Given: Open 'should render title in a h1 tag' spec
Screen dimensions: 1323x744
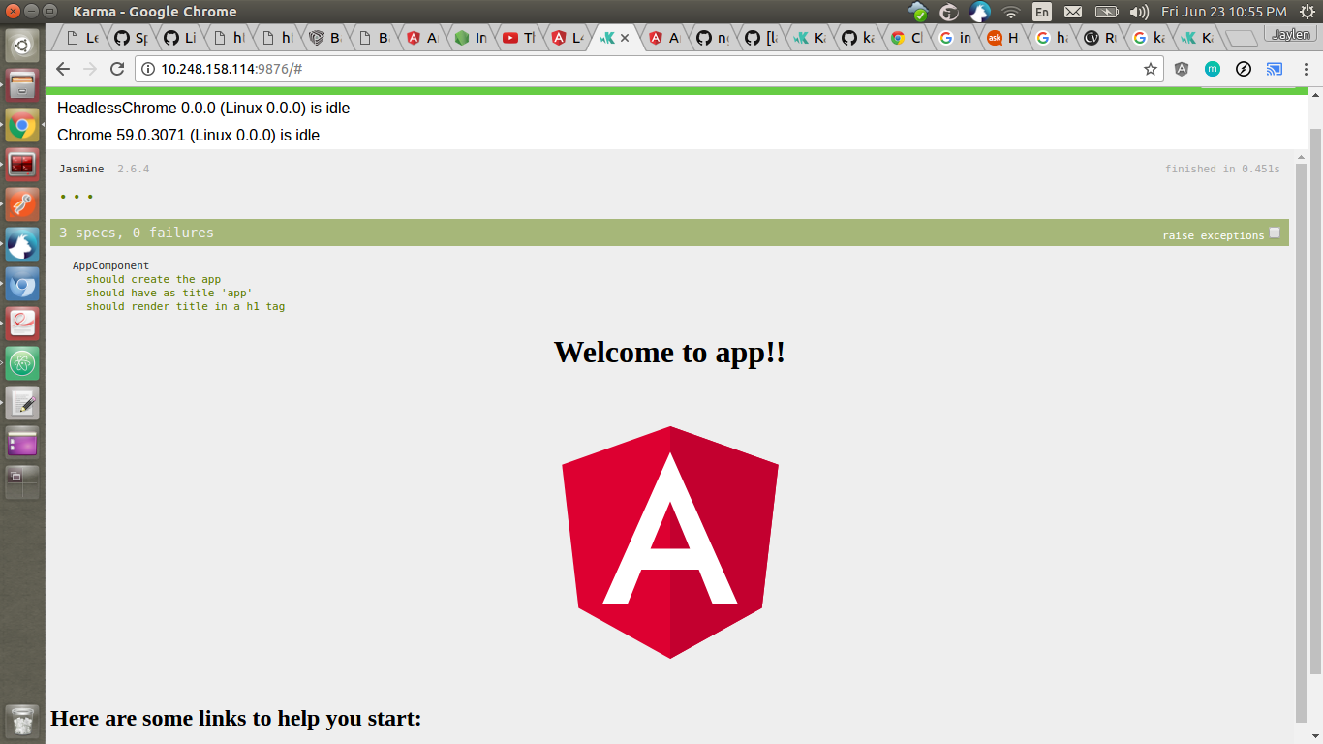Looking at the screenshot, I should click(x=186, y=306).
